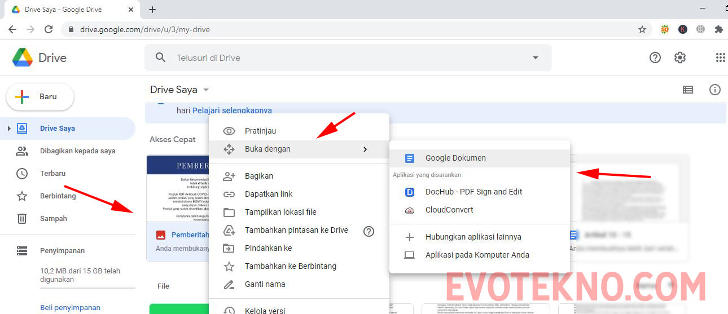Image resolution: width=728 pixels, height=314 pixels.
Task: Open the help question mark icon
Action: click(x=655, y=58)
